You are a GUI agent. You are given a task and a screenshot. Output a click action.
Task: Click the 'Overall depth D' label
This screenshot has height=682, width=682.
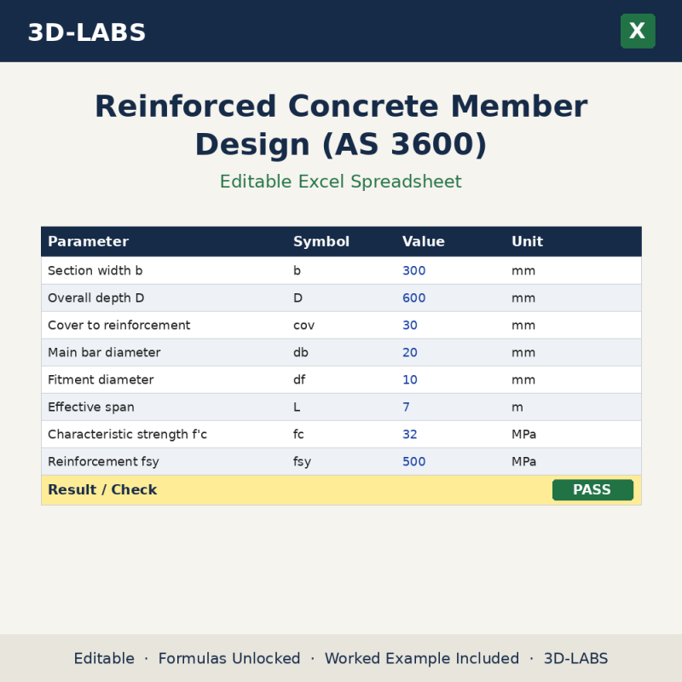point(95,298)
